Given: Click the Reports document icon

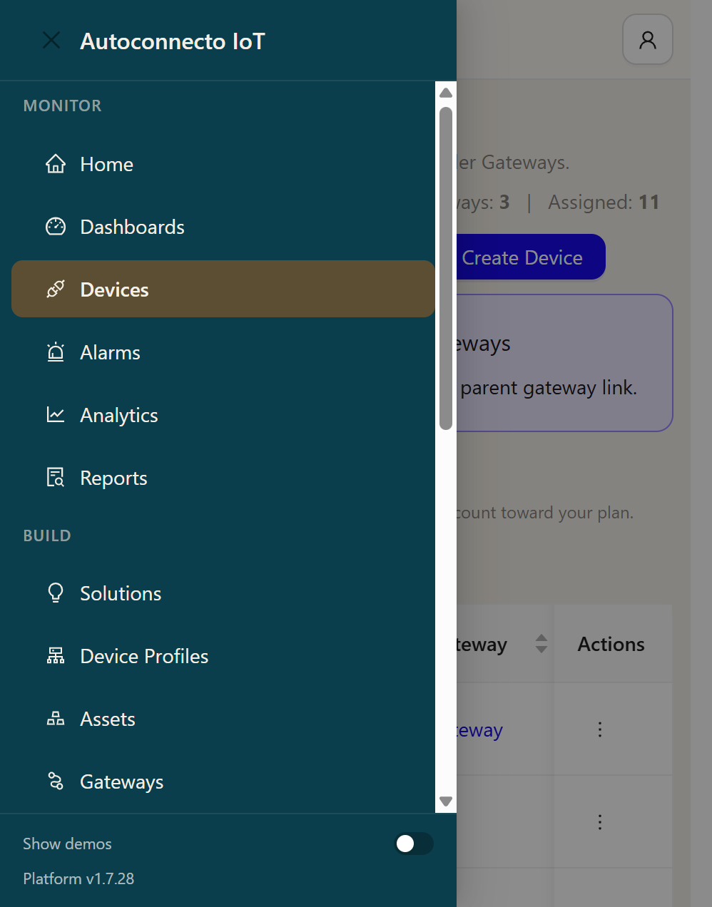Looking at the screenshot, I should 56,478.
